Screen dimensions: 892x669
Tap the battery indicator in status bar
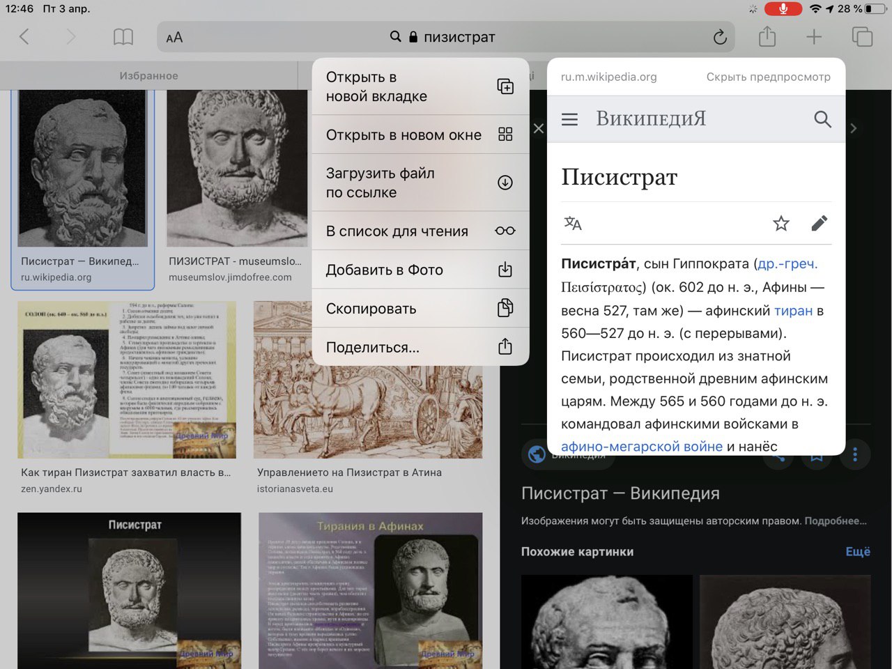pos(874,9)
